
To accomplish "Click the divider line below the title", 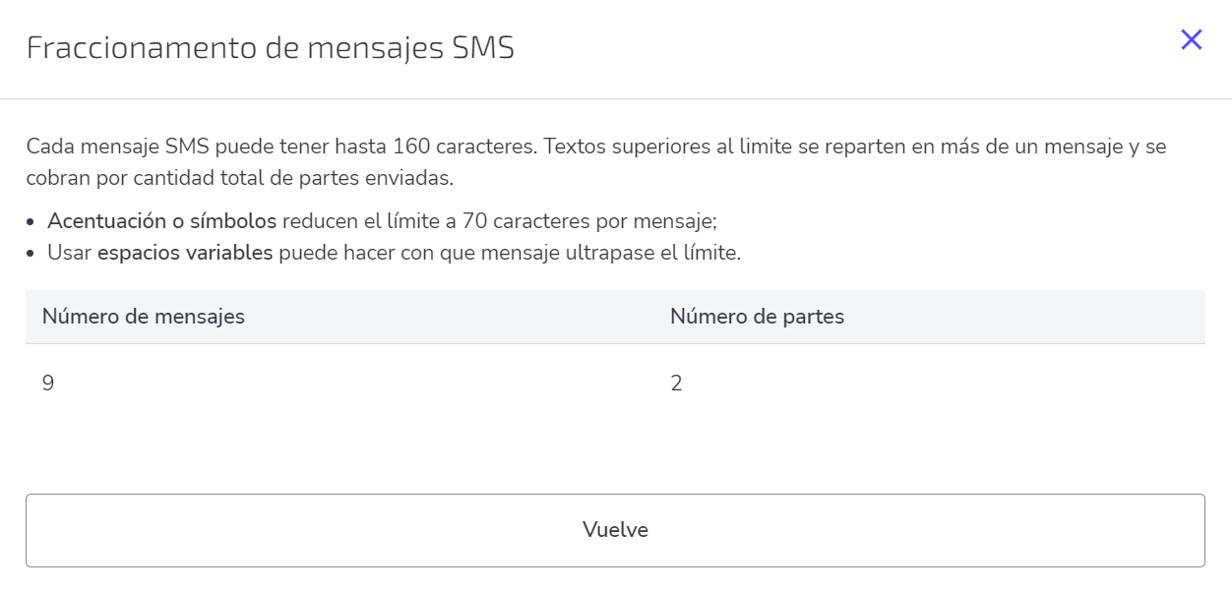I will [x=616, y=96].
